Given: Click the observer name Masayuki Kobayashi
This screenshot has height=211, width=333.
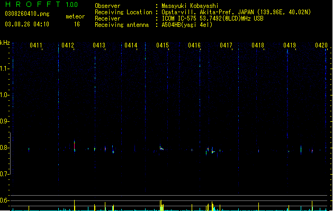Looking at the screenshot, I should click(190, 6).
